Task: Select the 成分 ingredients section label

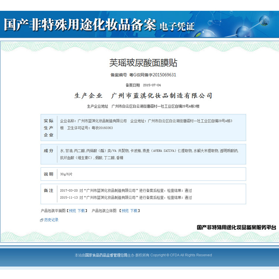Action: [x=48, y=151]
